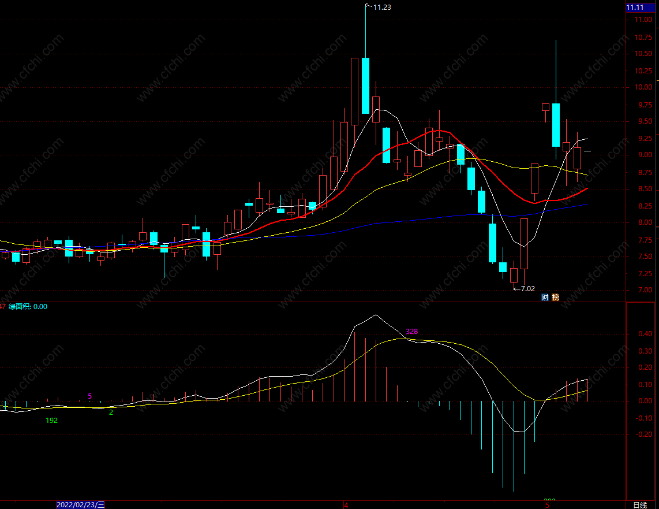This screenshot has height=509, width=659.
Task: Click the 10.50 price axis value
Action: pos(643,54)
